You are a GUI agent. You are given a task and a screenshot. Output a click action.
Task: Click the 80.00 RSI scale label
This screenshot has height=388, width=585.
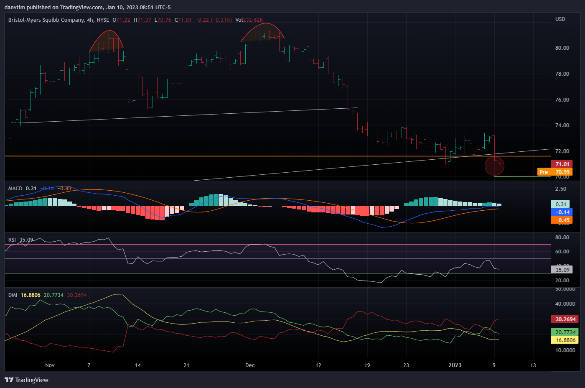(x=562, y=237)
